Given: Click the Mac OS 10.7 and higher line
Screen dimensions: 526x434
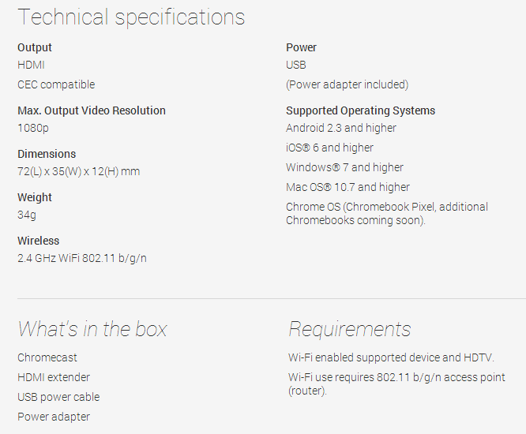Looking at the screenshot, I should 348,187.
